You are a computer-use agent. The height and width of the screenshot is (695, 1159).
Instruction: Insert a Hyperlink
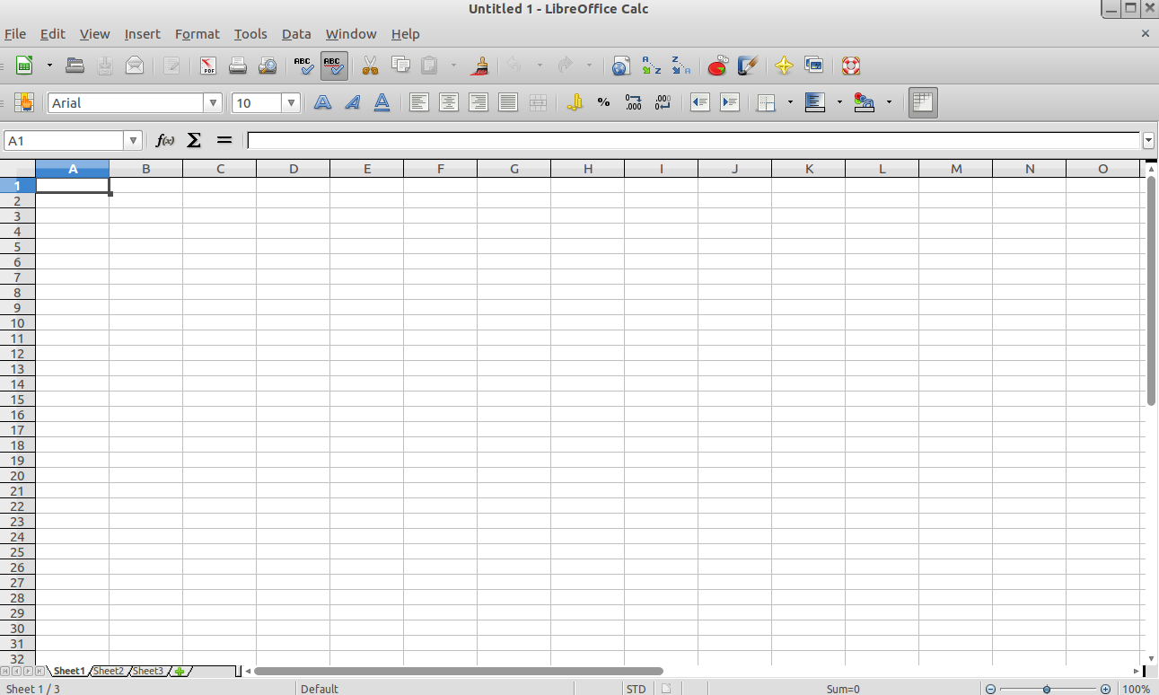point(621,66)
